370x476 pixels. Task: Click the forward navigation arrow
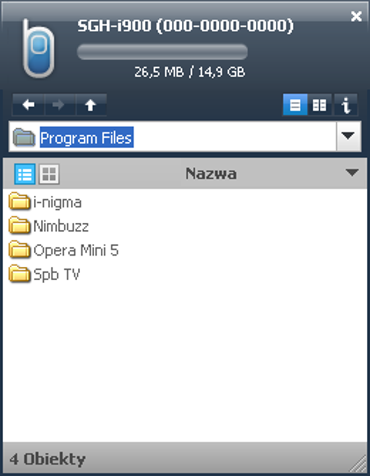60,105
